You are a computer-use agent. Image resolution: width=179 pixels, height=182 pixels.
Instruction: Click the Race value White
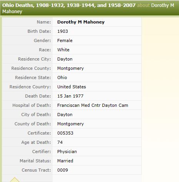[x=63, y=50]
